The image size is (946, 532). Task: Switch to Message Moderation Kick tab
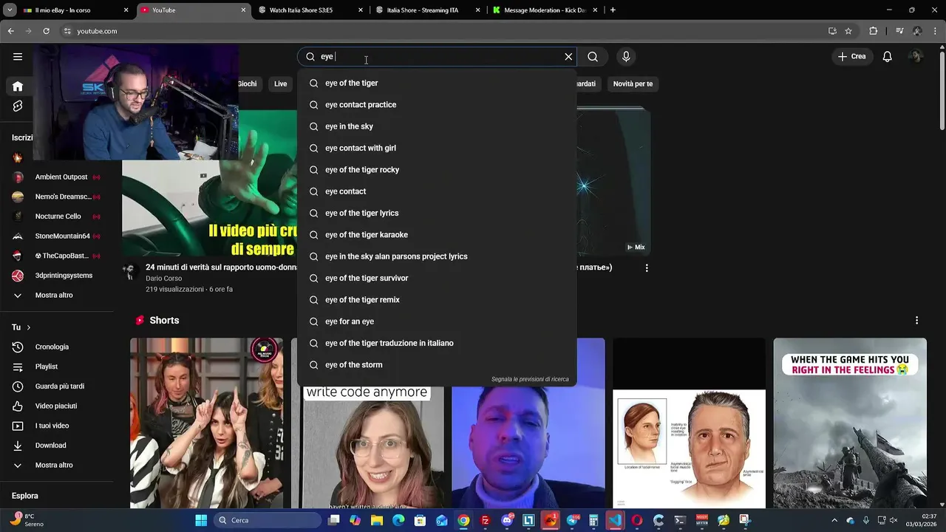(544, 10)
